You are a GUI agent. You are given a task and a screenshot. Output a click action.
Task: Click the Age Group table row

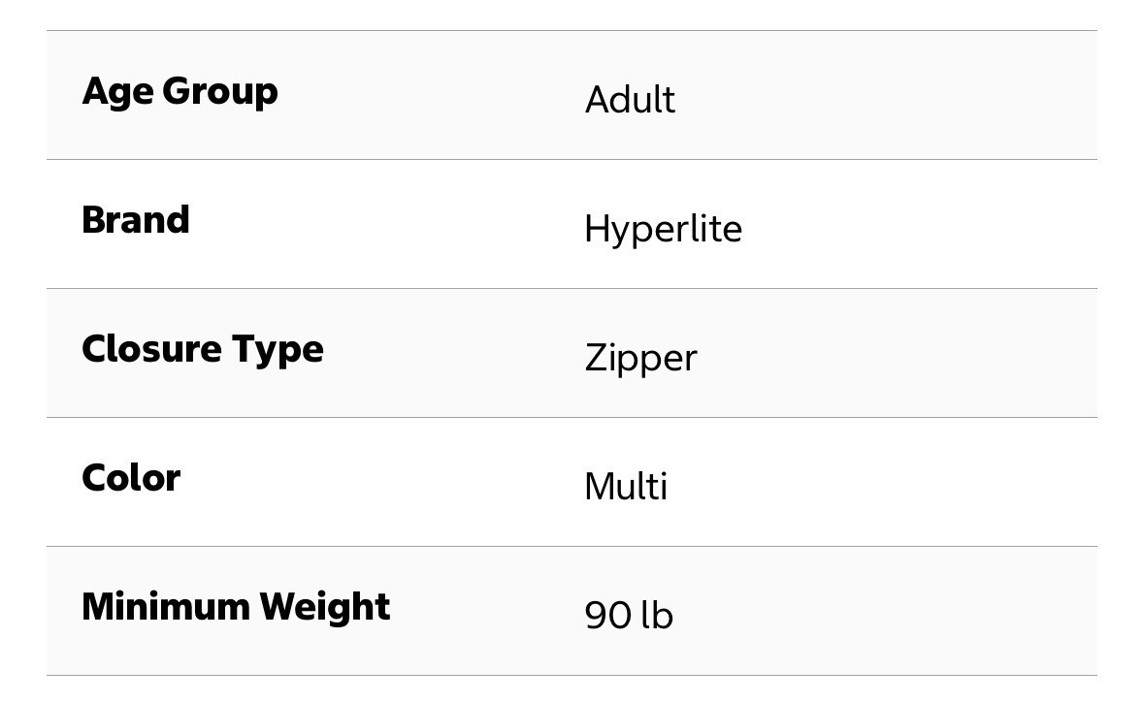coord(572,95)
